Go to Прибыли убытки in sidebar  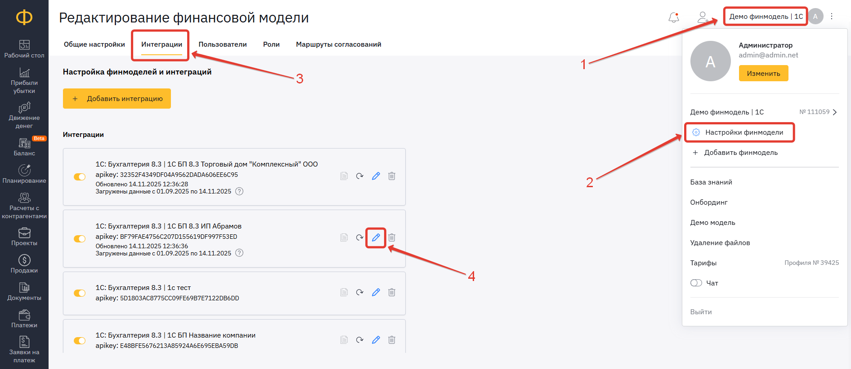tap(24, 81)
